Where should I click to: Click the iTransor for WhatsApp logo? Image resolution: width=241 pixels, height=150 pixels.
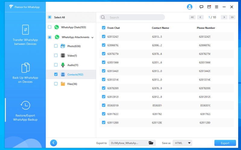pyautogui.click(x=24, y=7)
